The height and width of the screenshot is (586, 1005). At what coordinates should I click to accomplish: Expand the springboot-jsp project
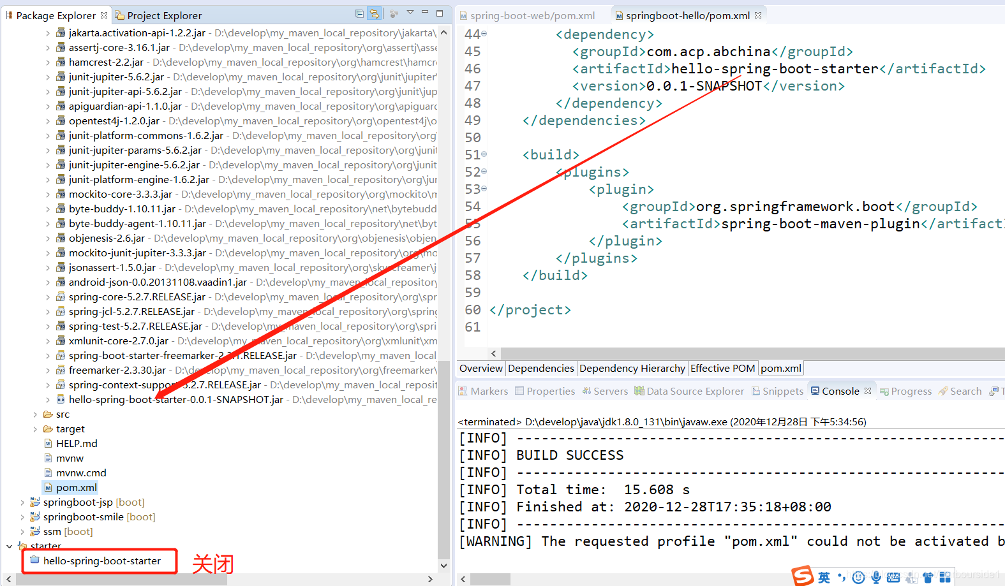[22, 502]
